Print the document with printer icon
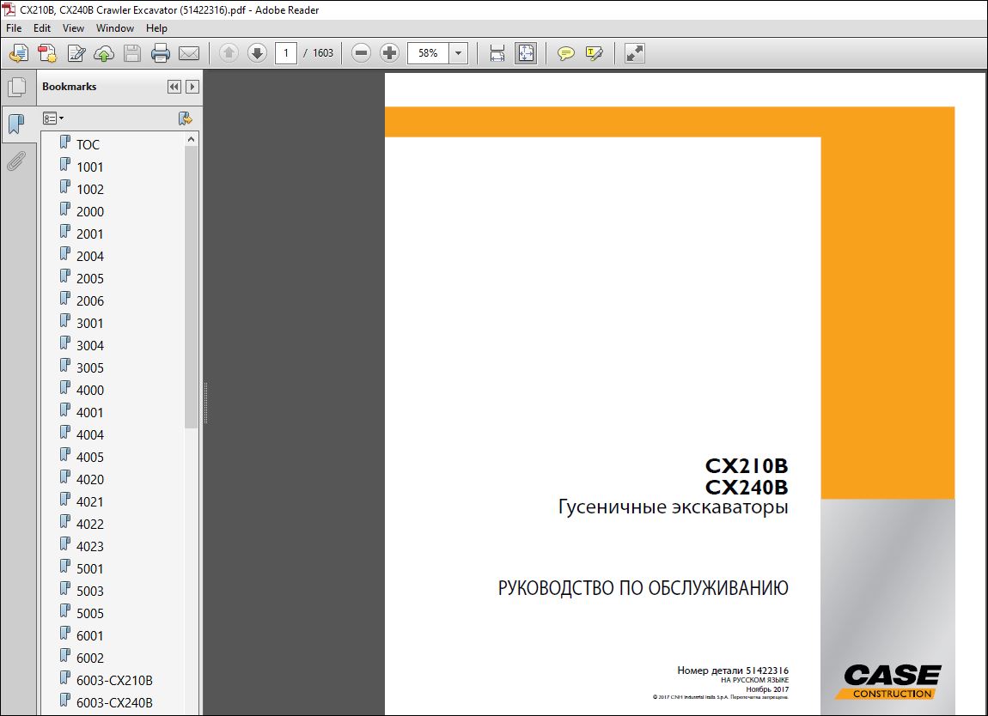The height and width of the screenshot is (716, 988). (x=161, y=53)
